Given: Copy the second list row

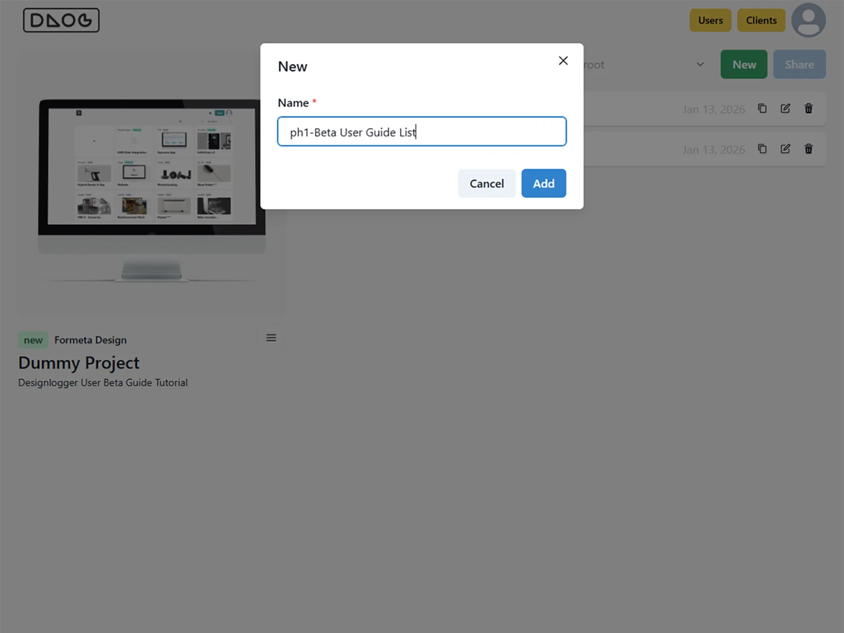Looking at the screenshot, I should tap(762, 149).
